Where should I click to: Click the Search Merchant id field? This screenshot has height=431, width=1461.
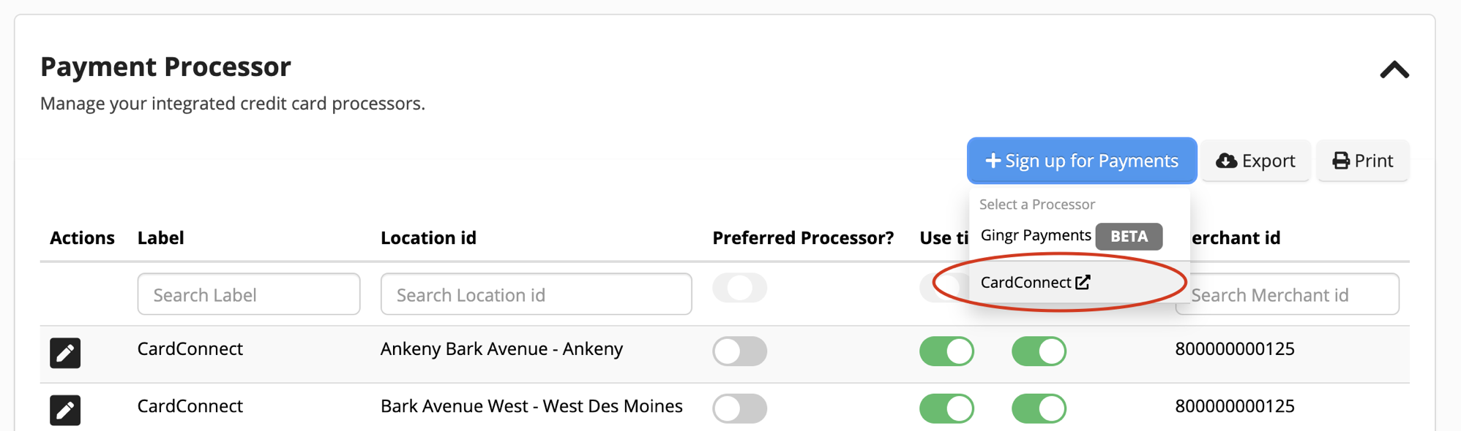[1288, 294]
